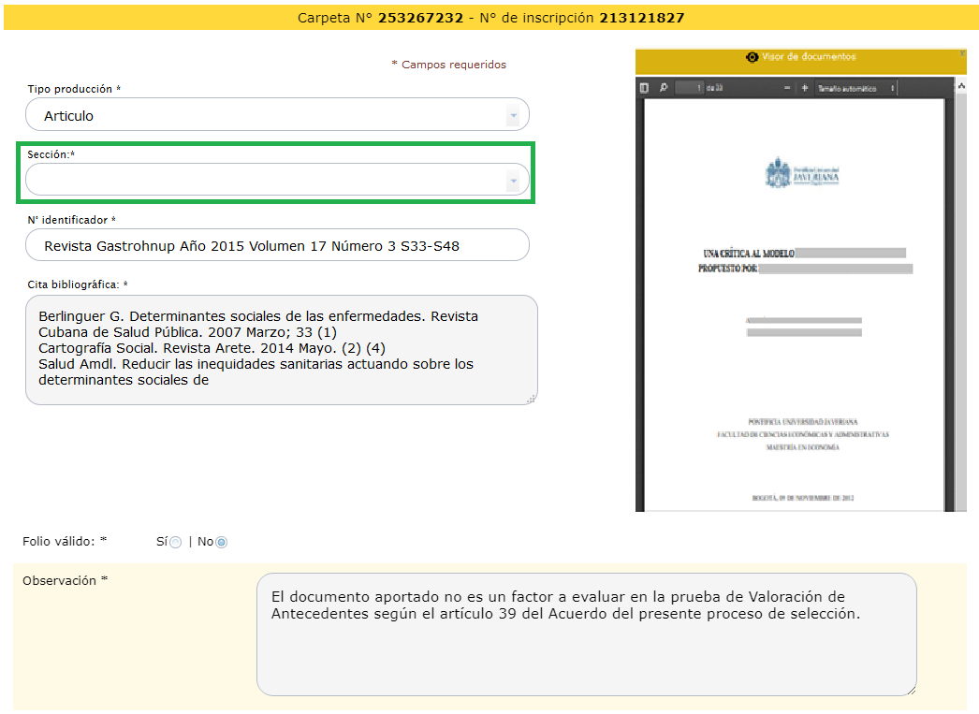Open the Tamaño automático zoom selector

[x=855, y=88]
